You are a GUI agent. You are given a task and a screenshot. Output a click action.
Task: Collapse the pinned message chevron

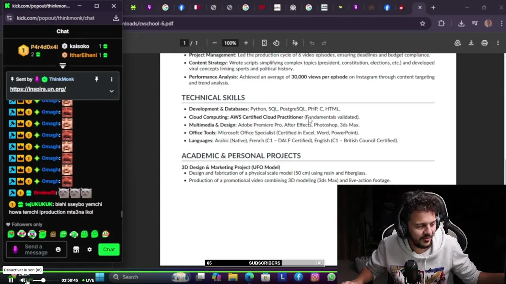tap(111, 91)
